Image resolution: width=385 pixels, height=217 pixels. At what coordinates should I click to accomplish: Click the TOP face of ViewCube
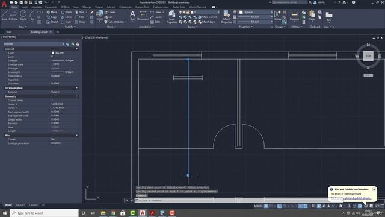368,56
